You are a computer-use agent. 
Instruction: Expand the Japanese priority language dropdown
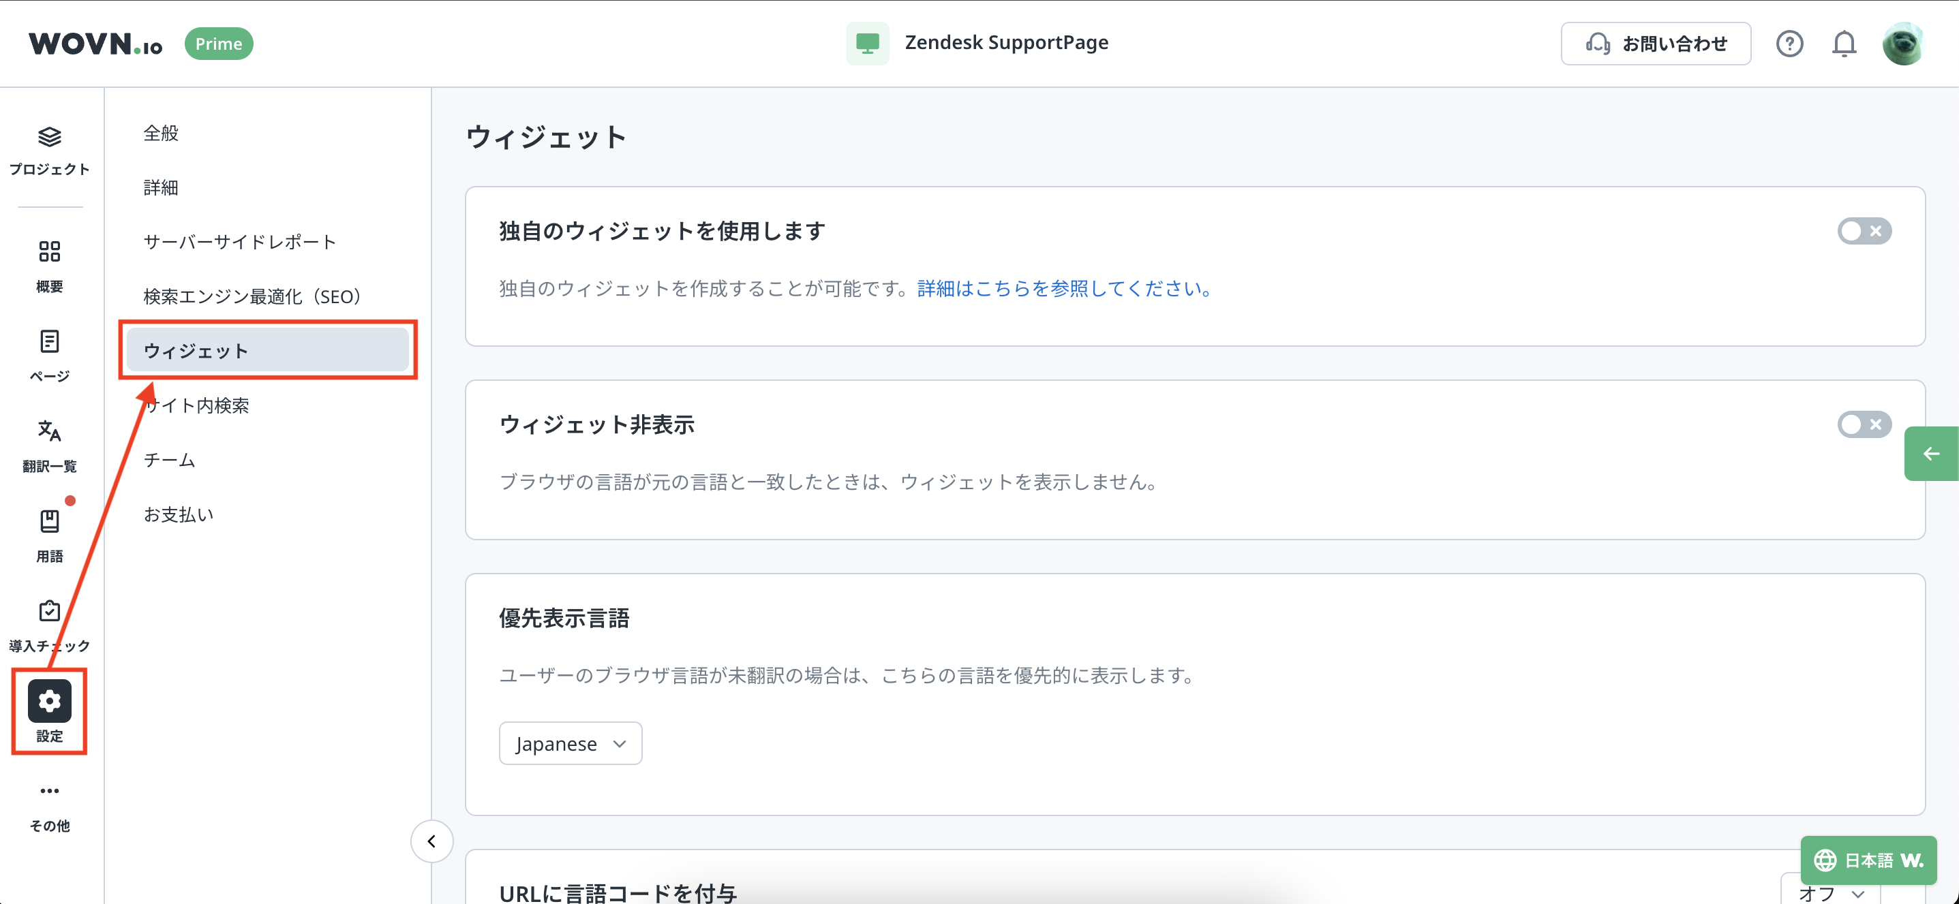(x=571, y=744)
